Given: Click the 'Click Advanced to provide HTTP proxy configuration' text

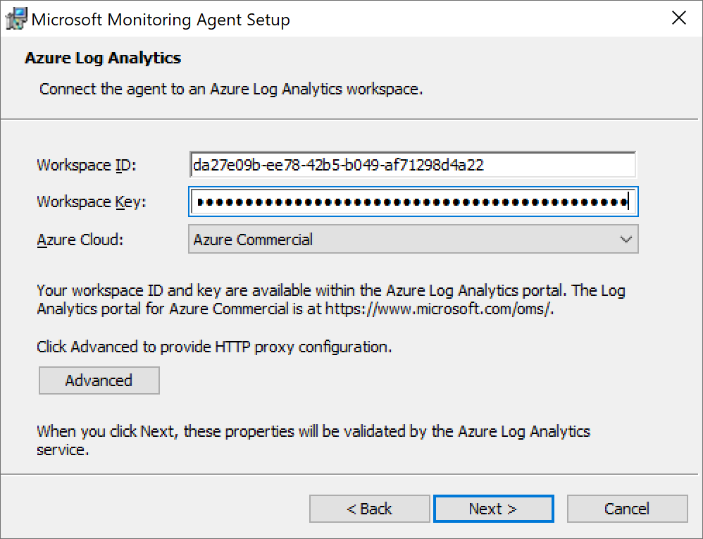Looking at the screenshot, I should (x=214, y=347).
